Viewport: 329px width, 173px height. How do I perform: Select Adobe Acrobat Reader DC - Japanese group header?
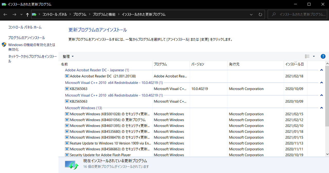(97, 70)
